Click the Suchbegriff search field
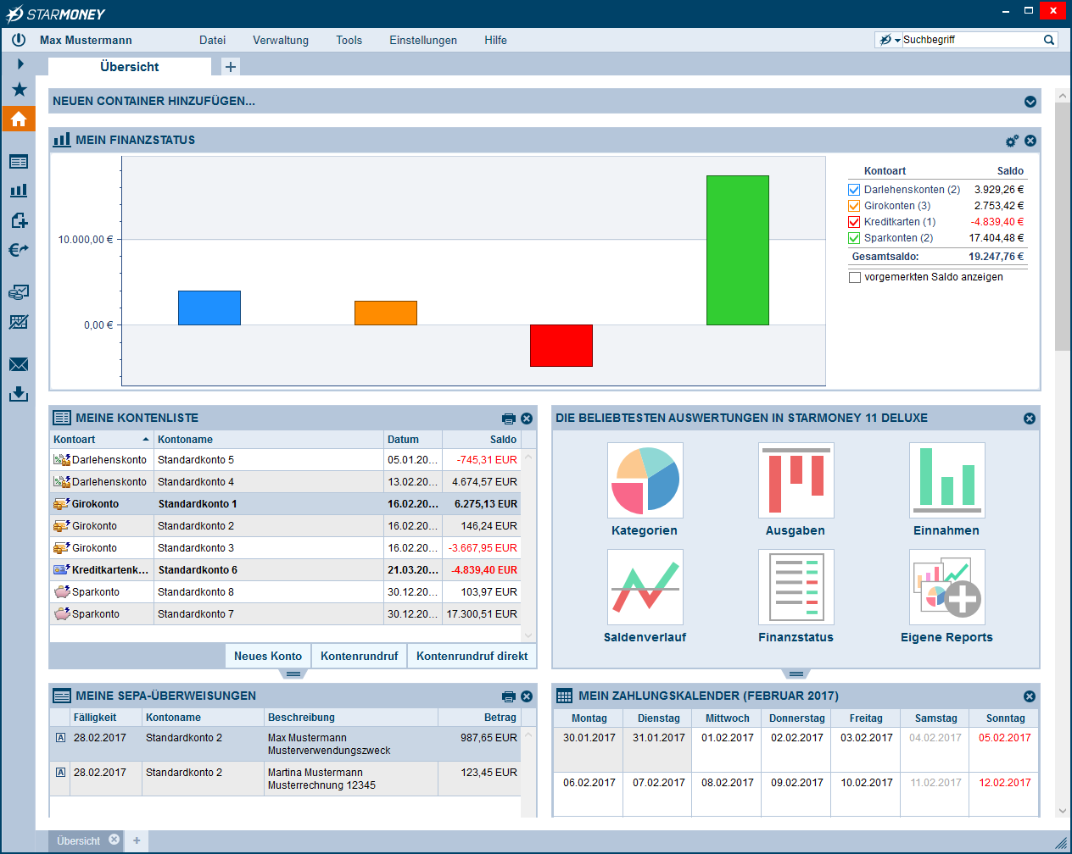 [x=971, y=40]
